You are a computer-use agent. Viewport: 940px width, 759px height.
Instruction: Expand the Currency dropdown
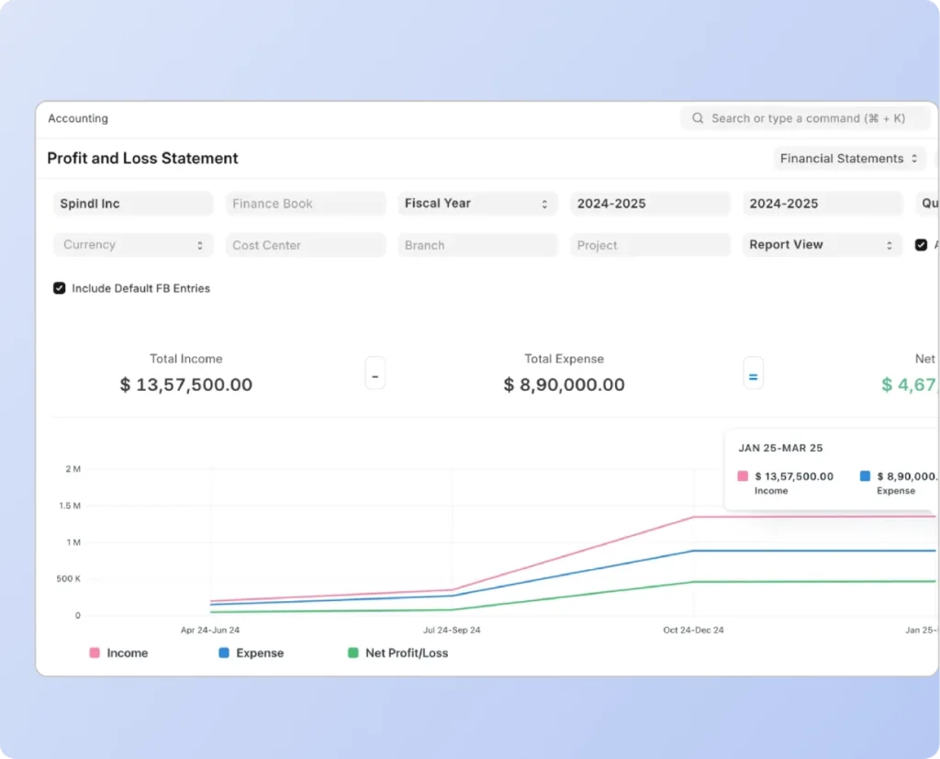[133, 245]
